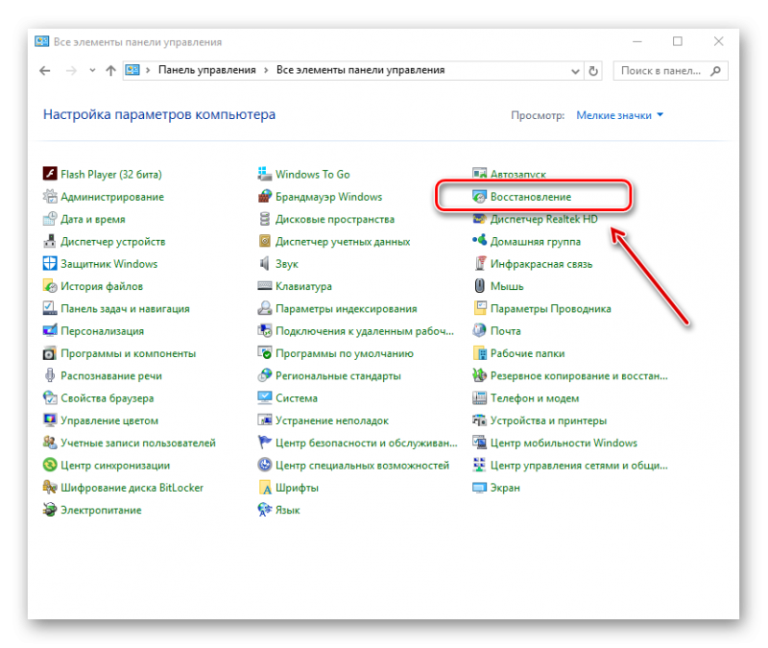Image resolution: width=768 pixels, height=648 pixels.
Task: Open Программы и компоненты link
Action: 128,353
